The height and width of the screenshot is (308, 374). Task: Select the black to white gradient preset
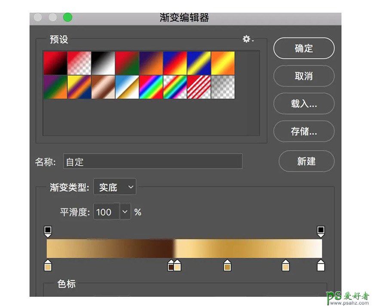pos(103,63)
